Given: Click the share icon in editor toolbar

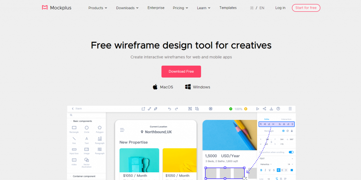Looking at the screenshot, I should click(x=264, y=109).
